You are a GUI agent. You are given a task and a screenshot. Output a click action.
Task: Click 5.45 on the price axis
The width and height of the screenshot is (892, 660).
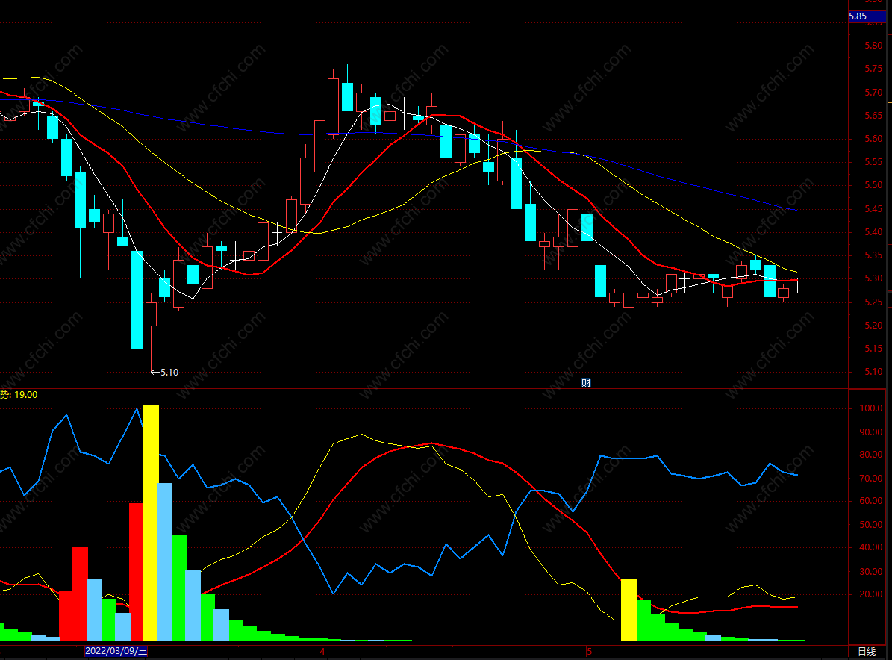tap(873, 209)
